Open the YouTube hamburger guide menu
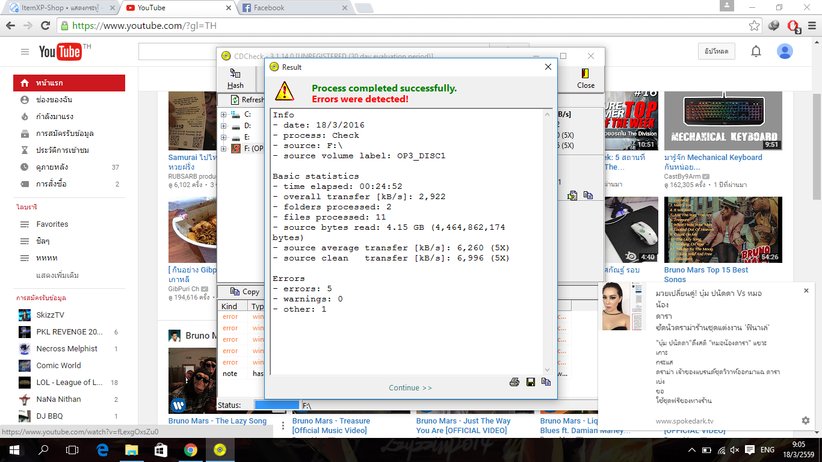 (25, 52)
